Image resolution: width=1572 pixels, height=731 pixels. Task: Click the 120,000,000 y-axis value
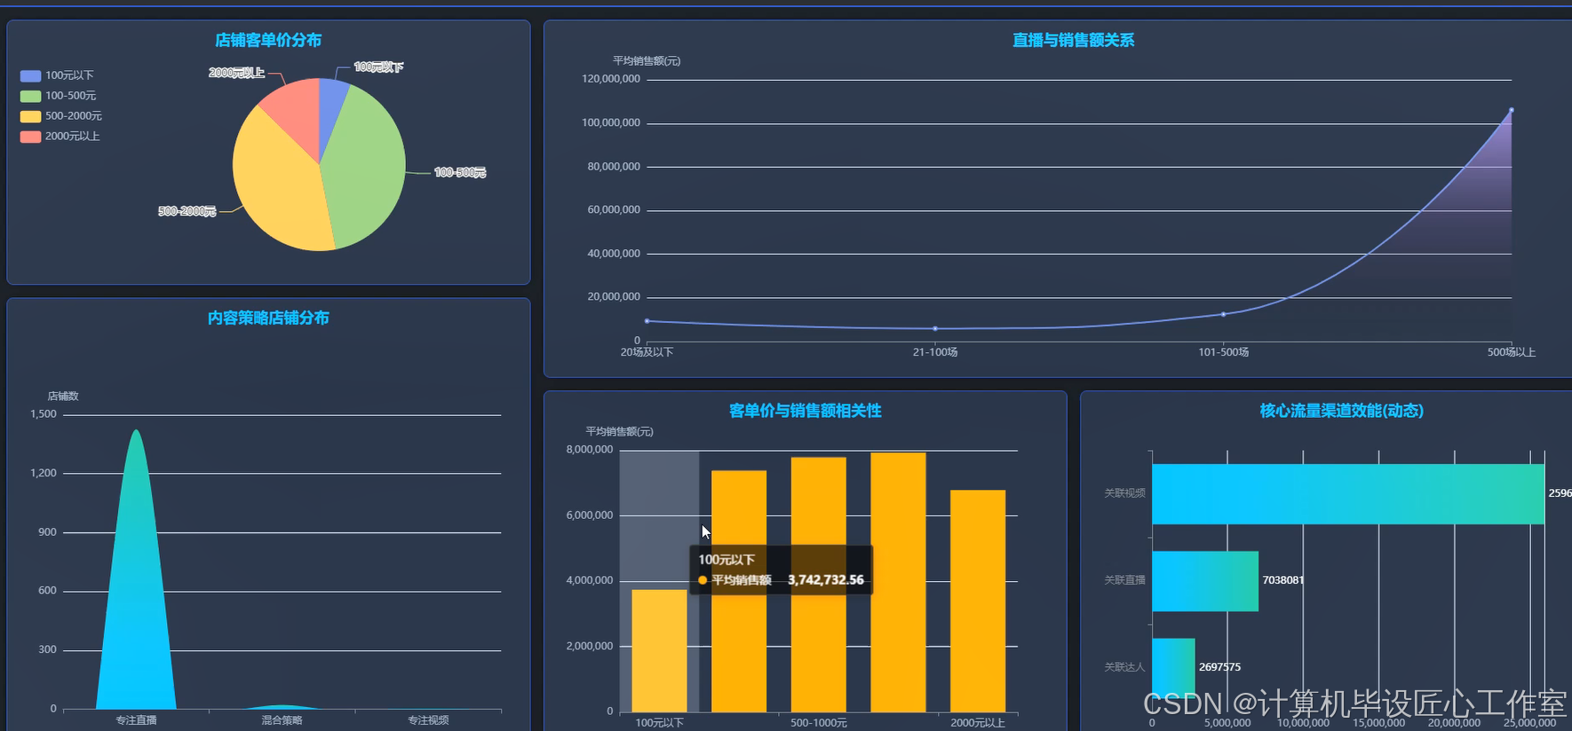click(x=611, y=79)
